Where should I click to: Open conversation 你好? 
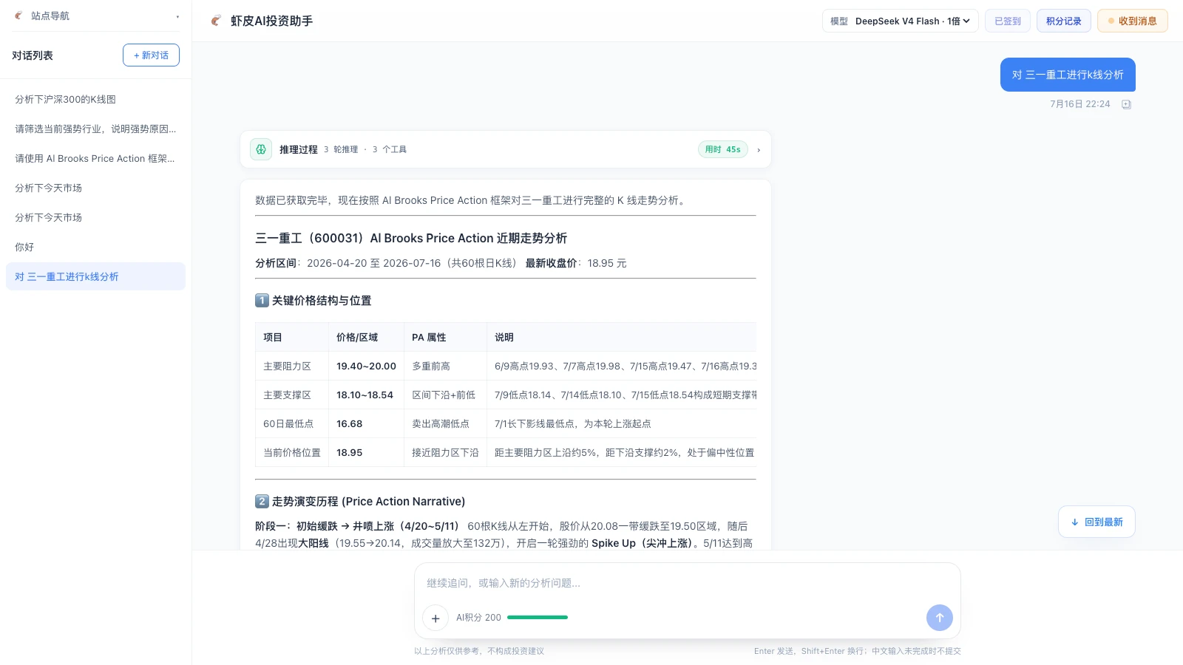point(95,247)
